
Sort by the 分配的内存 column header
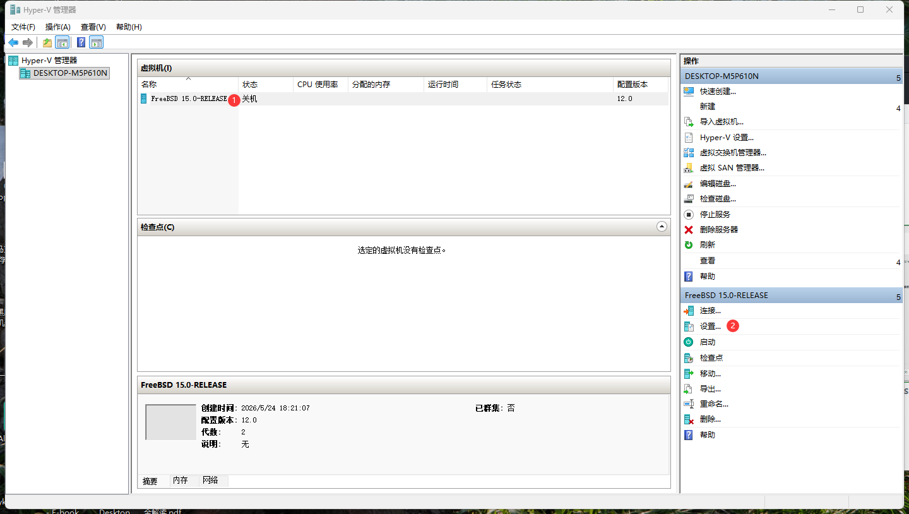[x=386, y=85]
